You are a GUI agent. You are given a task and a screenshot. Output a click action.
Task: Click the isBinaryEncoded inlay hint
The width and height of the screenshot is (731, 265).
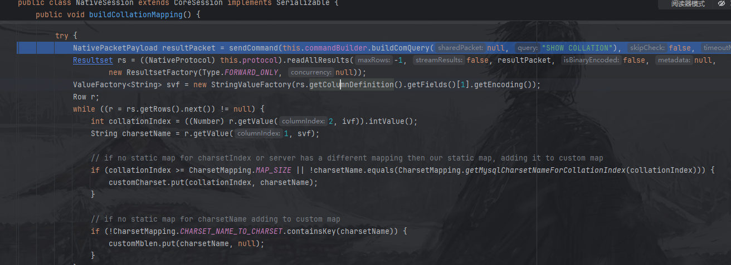click(x=591, y=60)
